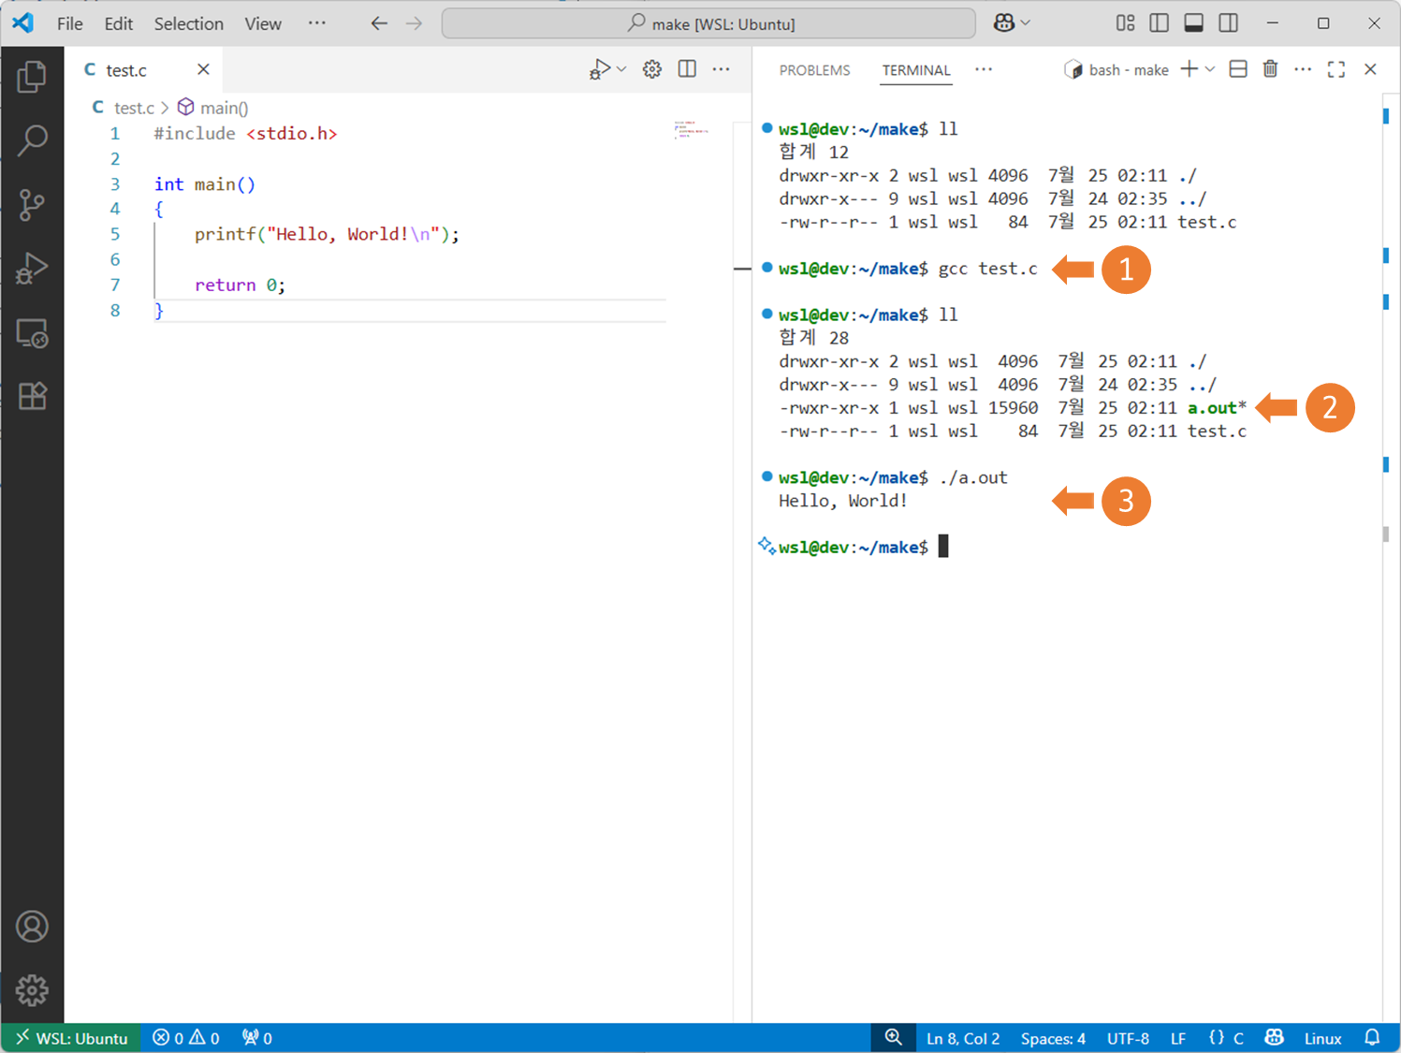Toggle the primary side bar layout
1401x1053 pixels.
pos(1159,23)
